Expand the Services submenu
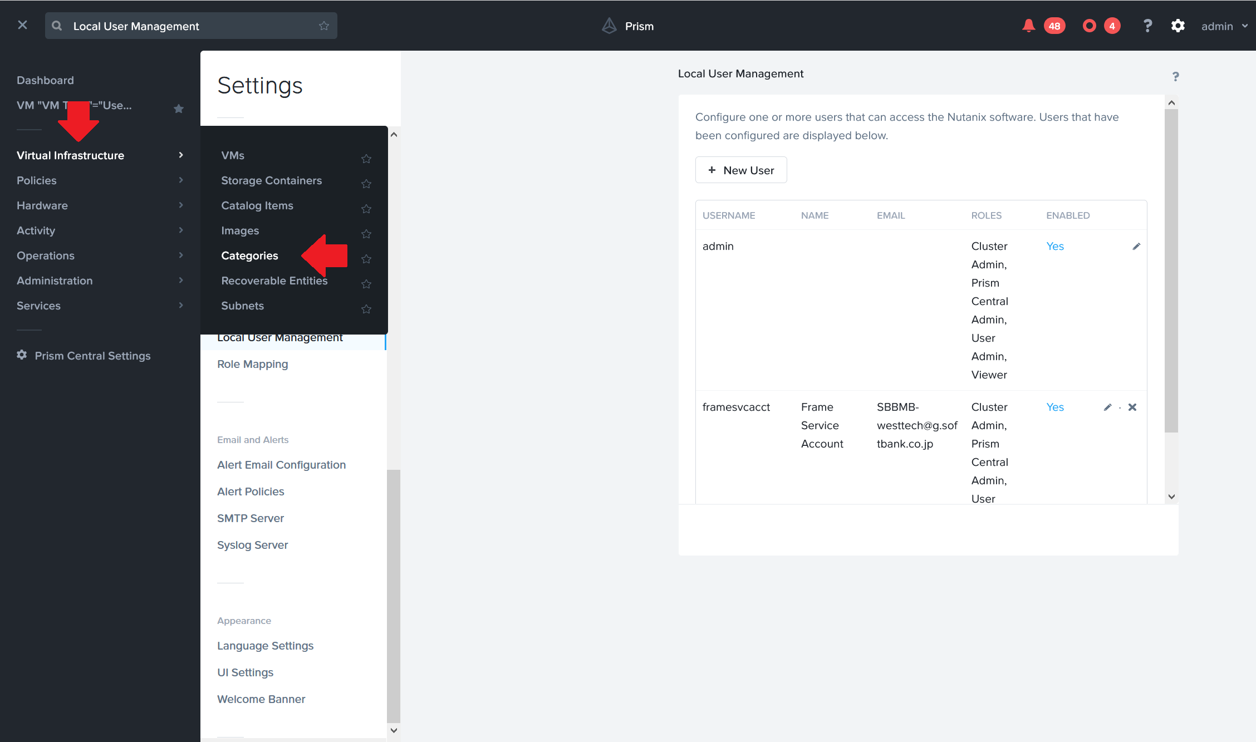Screen dimensions: 1256x742 click(x=181, y=305)
